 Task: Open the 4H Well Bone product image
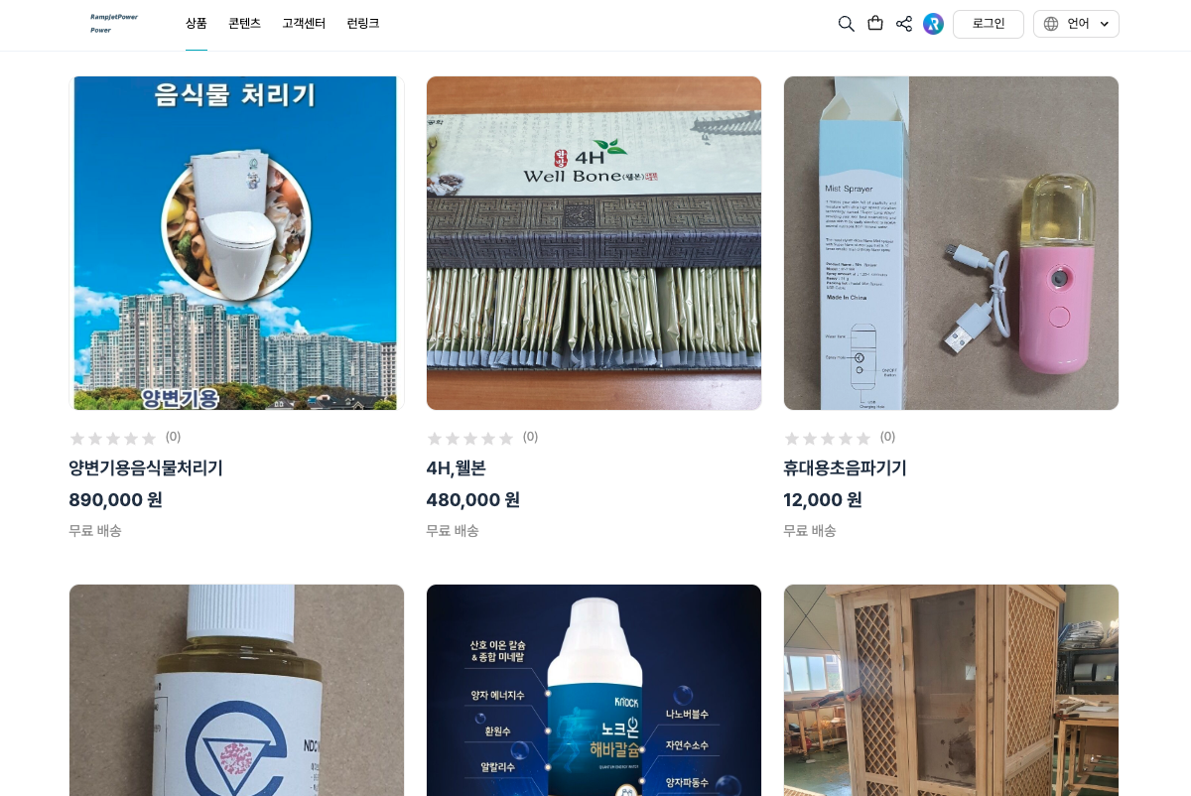[x=594, y=243]
